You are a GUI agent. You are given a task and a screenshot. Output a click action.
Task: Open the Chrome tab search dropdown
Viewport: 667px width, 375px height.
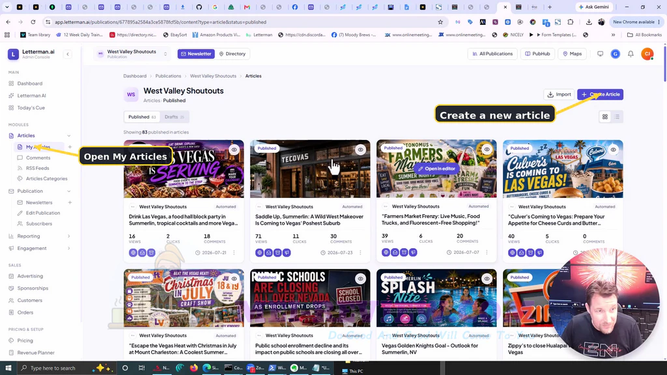pos(7,7)
